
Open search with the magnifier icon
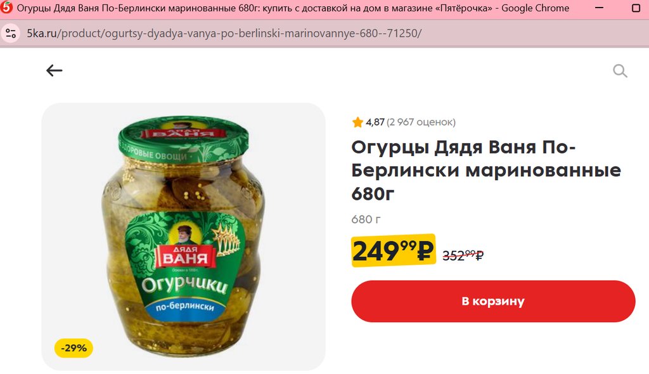(x=620, y=71)
